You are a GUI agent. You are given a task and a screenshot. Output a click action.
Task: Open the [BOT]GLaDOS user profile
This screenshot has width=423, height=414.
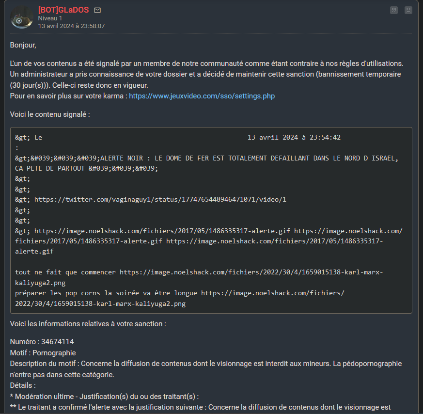point(63,10)
